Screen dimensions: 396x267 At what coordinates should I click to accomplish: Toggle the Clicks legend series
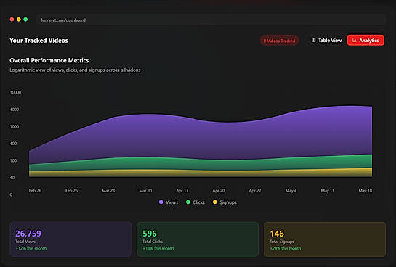[195, 202]
